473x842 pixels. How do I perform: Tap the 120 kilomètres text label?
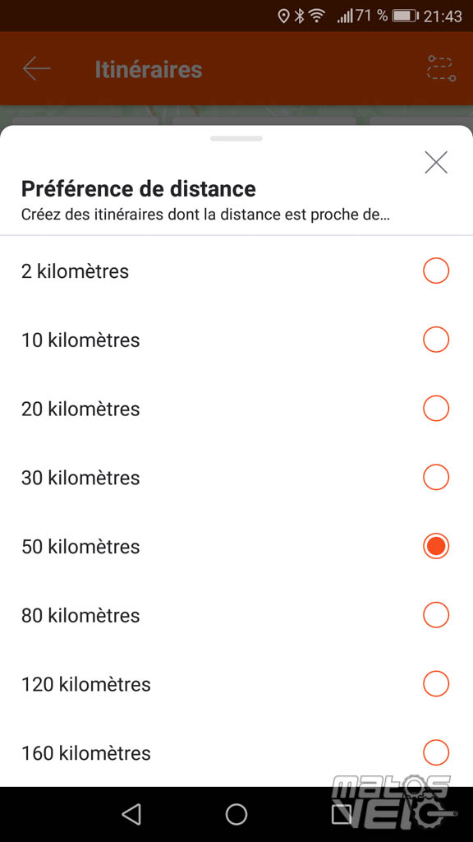pyautogui.click(x=85, y=684)
